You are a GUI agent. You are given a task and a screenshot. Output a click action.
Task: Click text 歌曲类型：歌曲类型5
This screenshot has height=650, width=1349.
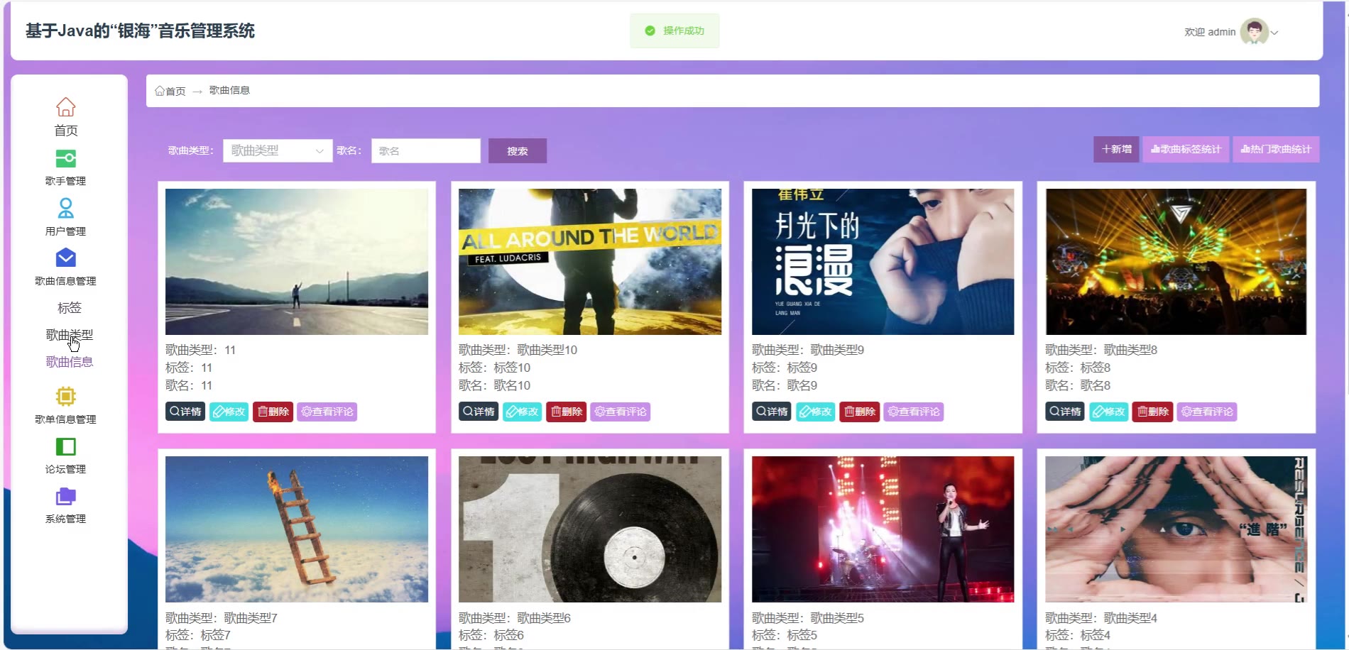(808, 618)
